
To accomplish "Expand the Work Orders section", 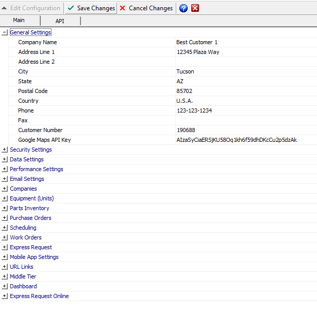I will 5,237.
